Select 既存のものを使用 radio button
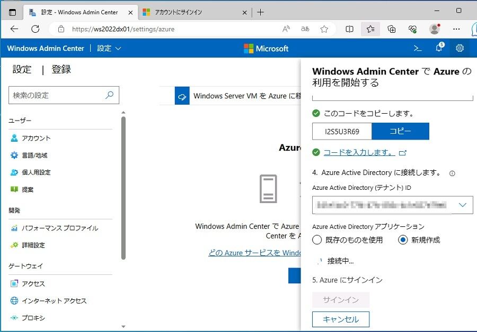 pyautogui.click(x=317, y=239)
